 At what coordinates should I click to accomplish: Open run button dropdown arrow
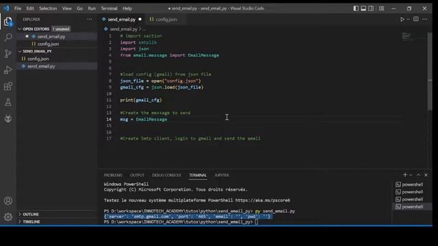(408, 19)
